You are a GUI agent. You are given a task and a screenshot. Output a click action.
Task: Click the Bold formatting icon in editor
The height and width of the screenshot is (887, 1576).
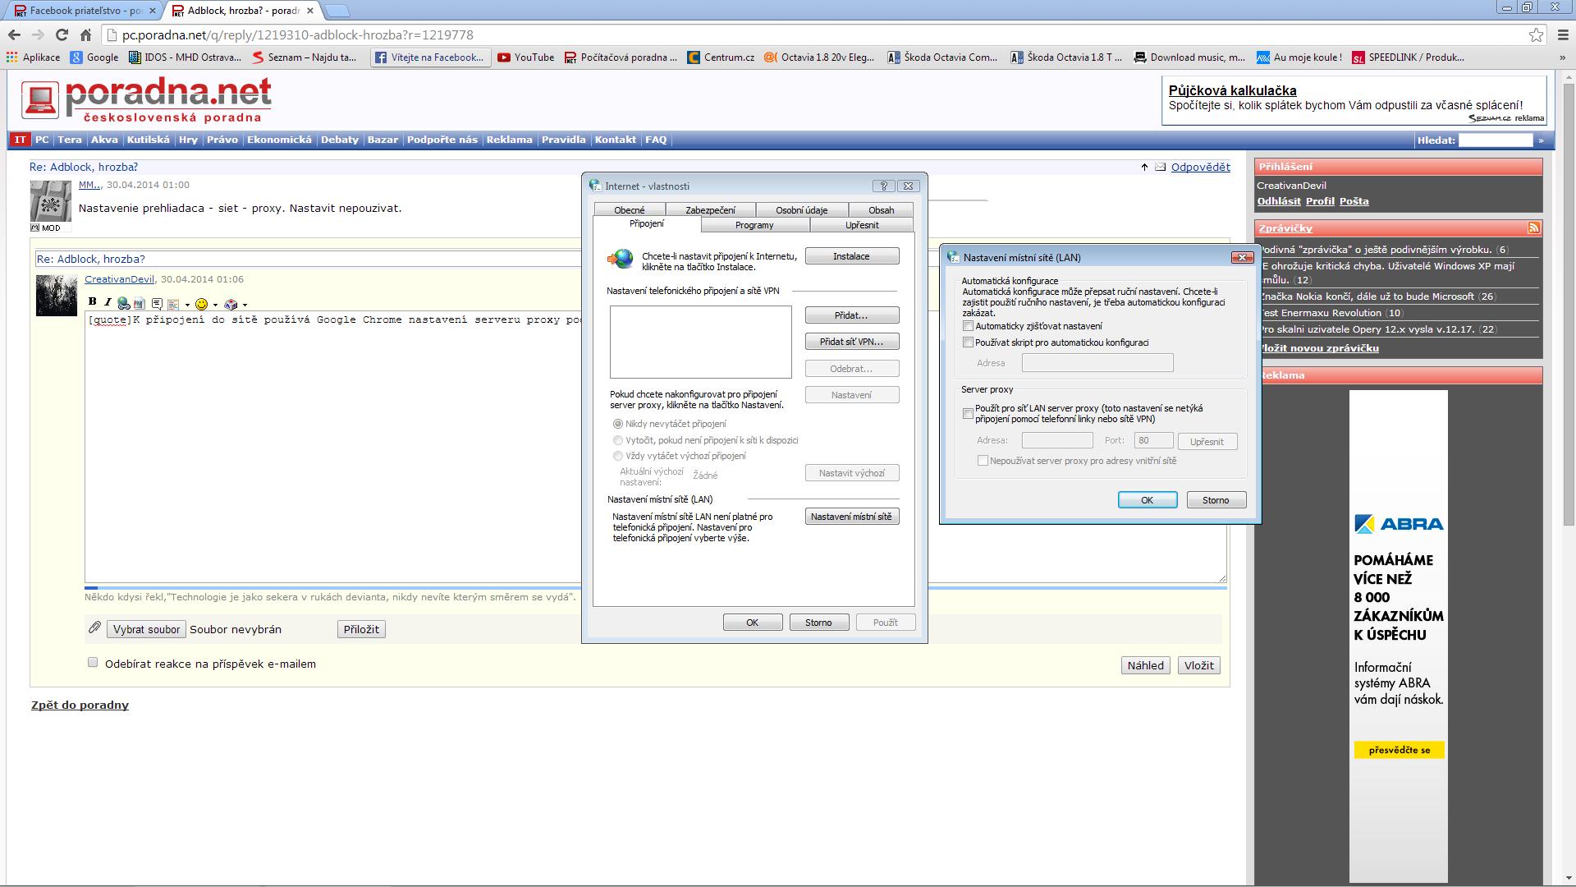point(93,302)
